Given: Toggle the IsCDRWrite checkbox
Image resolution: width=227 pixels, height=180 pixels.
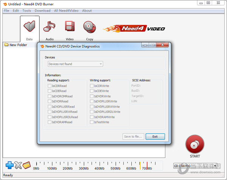Looking at the screenshot, I should (x=92, y=86).
